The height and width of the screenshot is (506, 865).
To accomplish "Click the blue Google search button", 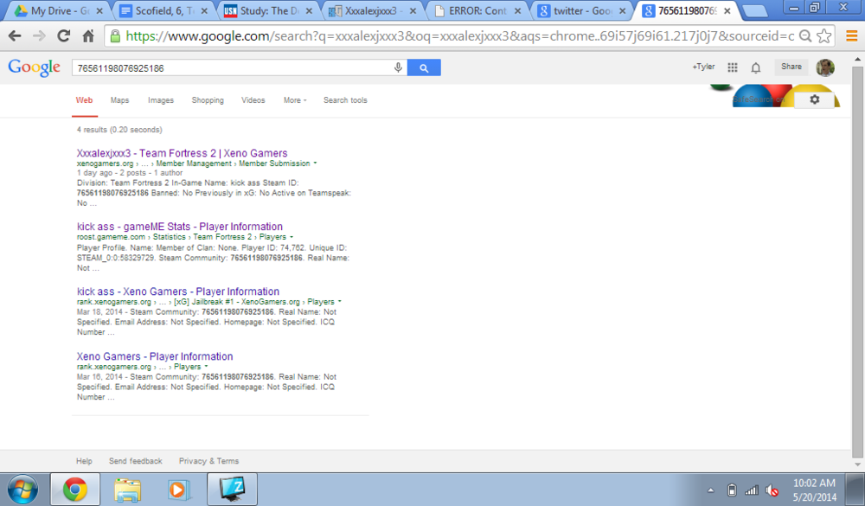I will coord(424,67).
